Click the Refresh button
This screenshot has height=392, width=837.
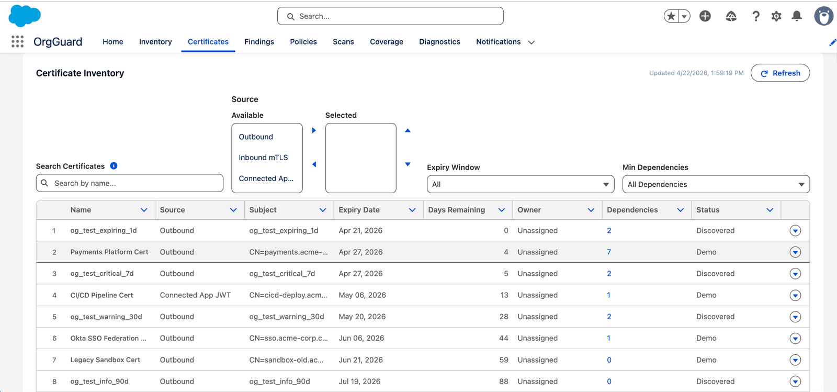pyautogui.click(x=780, y=73)
